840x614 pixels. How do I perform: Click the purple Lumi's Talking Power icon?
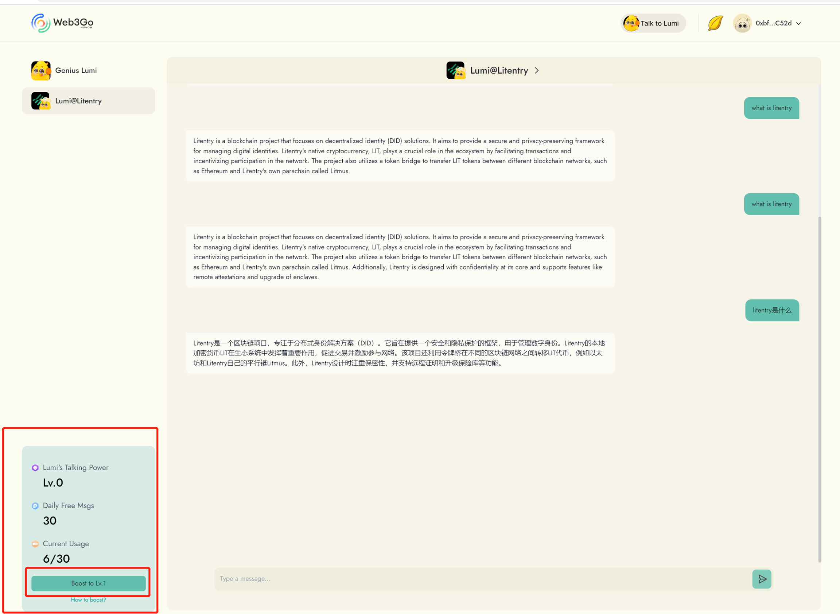35,468
